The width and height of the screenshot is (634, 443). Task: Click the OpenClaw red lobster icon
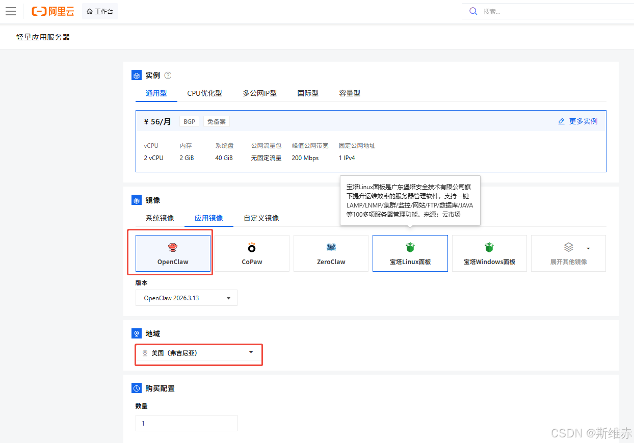pyautogui.click(x=173, y=248)
